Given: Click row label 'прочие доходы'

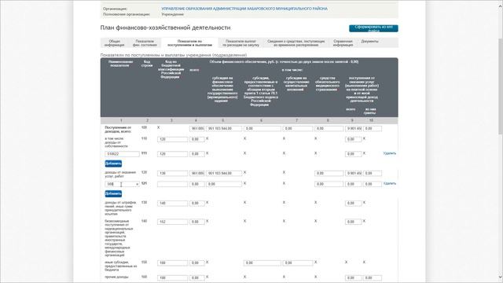Looking at the screenshot, I should (x=116, y=277).
